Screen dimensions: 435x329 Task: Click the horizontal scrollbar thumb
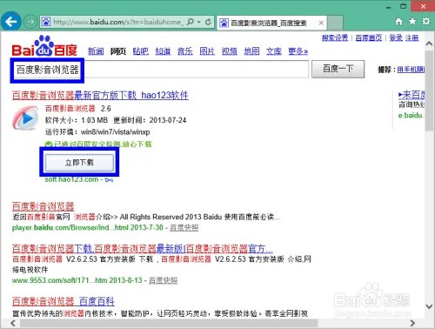tap(168, 323)
